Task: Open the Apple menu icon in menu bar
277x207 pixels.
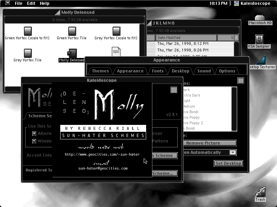Action: 8,3
